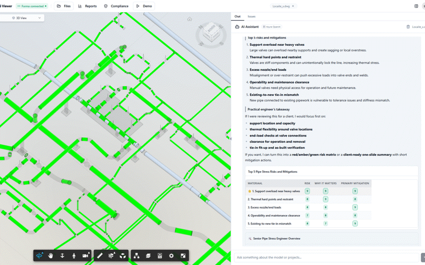425x265 pixels.
Task: Open the Reports menu
Action: [87, 6]
